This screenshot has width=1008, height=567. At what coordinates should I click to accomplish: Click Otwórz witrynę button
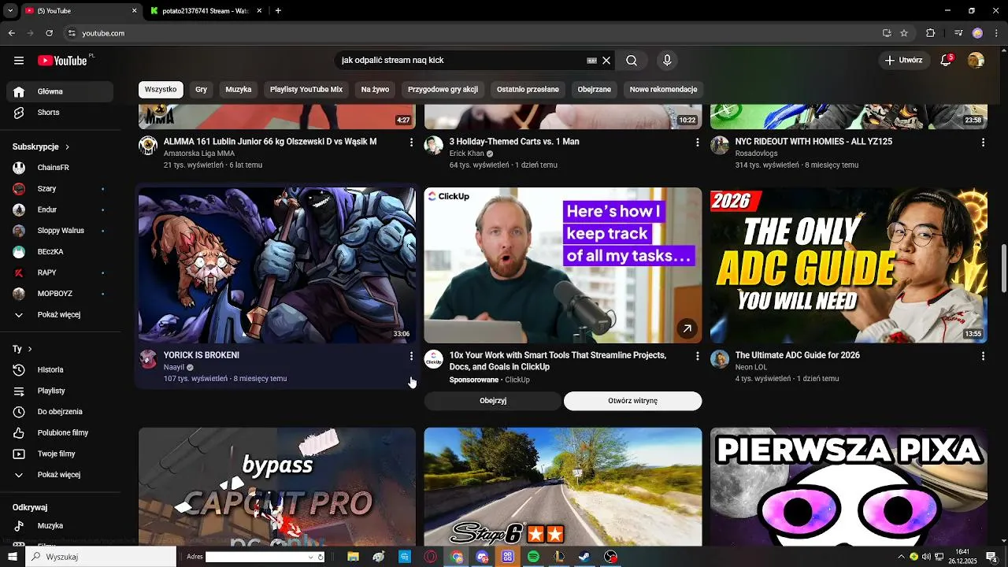(632, 401)
